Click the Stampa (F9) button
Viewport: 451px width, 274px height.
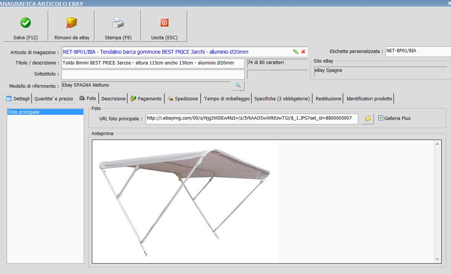point(118,26)
